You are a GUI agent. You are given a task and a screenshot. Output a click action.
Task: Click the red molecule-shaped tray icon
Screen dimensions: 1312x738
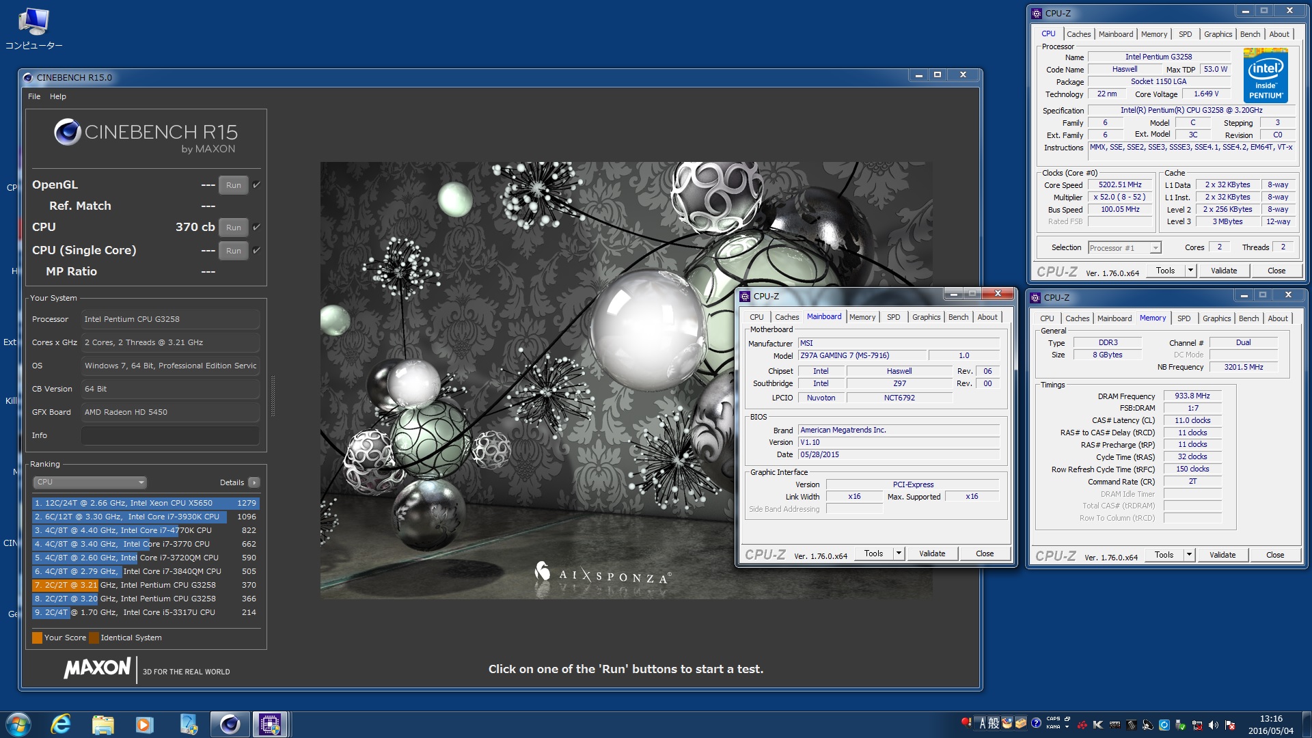[1082, 725]
